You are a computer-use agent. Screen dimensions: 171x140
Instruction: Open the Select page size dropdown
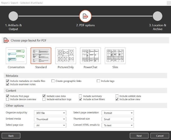click(50, 125)
